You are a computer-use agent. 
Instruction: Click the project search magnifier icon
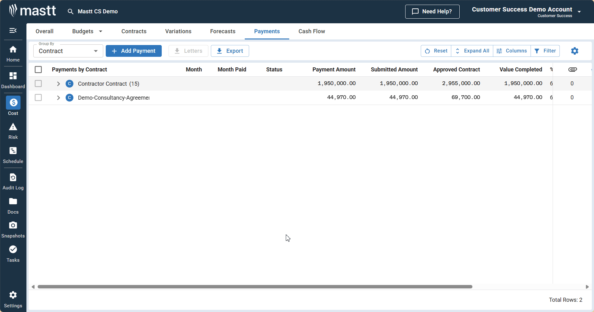click(71, 11)
